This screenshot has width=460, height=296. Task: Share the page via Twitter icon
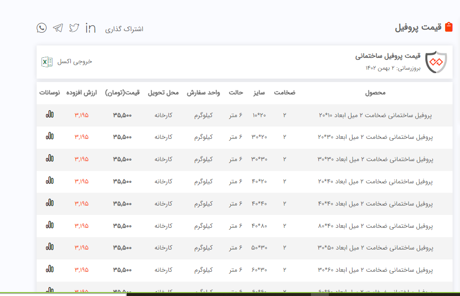[x=74, y=28]
